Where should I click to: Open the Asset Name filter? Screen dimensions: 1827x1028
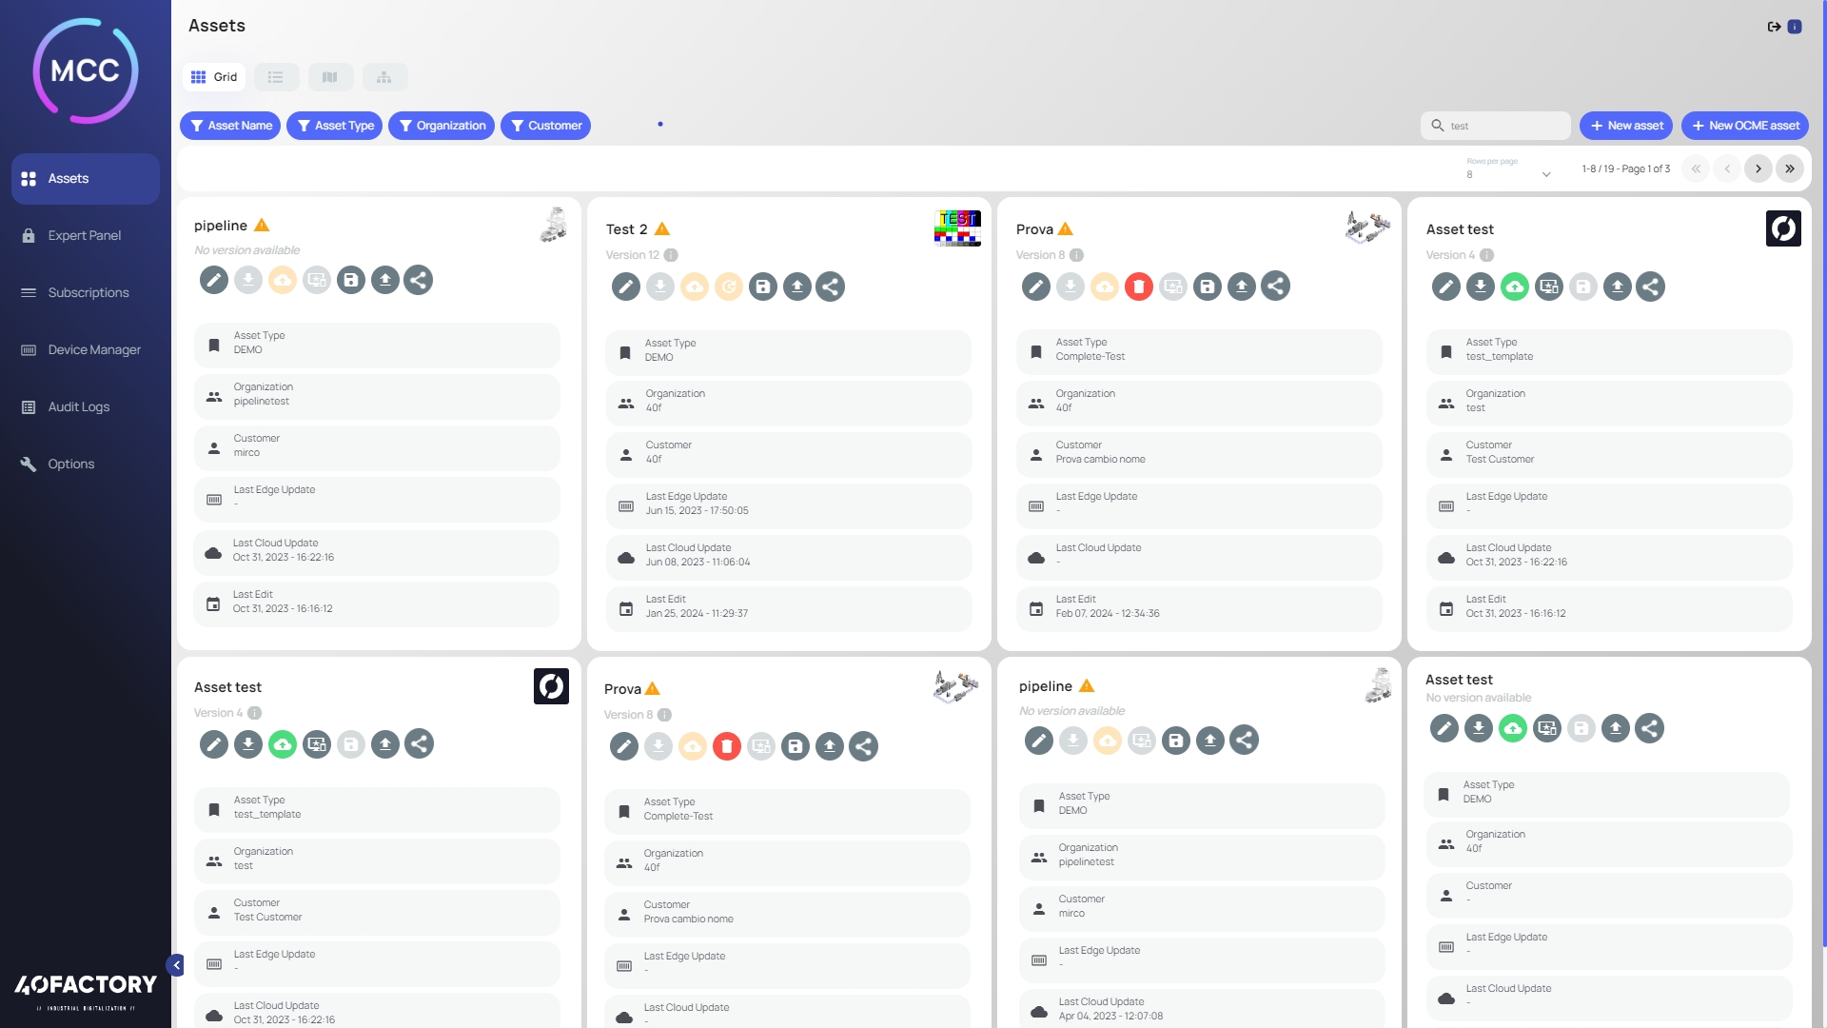pos(230,126)
